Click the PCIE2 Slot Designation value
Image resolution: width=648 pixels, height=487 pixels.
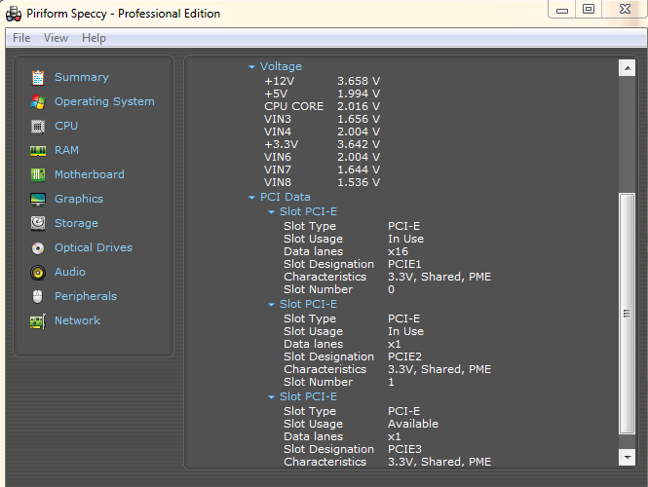(x=404, y=356)
